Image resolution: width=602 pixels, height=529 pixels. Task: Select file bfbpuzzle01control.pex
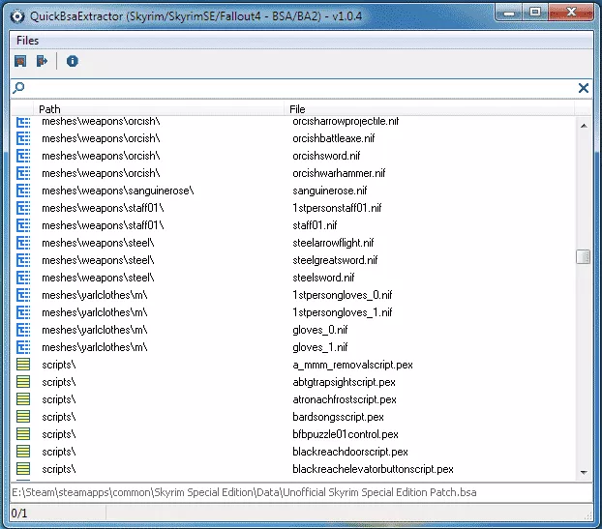(x=346, y=434)
